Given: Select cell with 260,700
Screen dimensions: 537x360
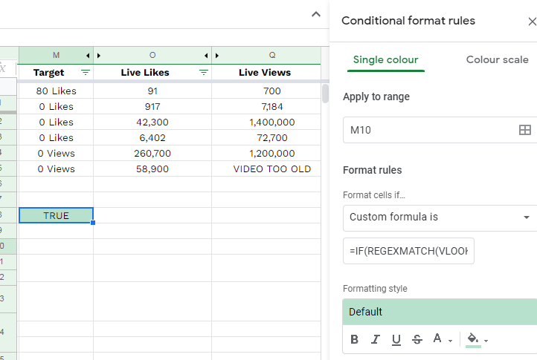Looking at the screenshot, I should (x=152, y=153).
